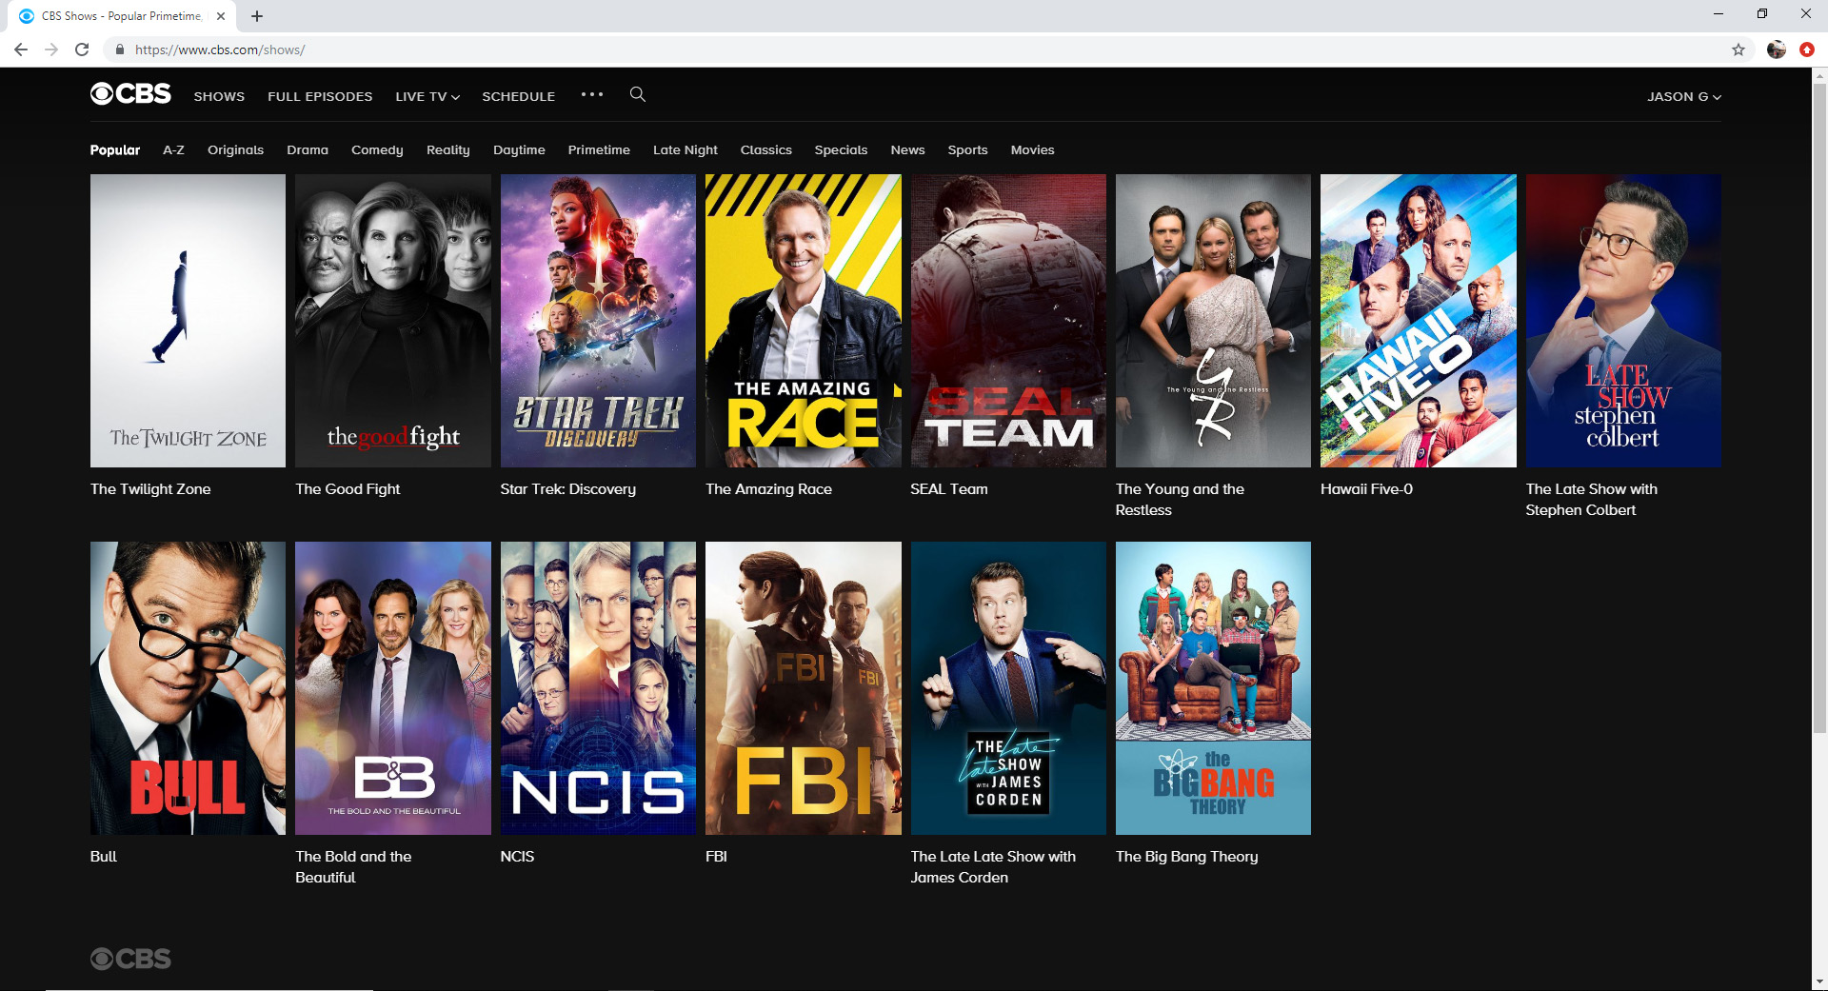Click the FBI title link below poster
This screenshot has width=1828, height=991.
716,856
